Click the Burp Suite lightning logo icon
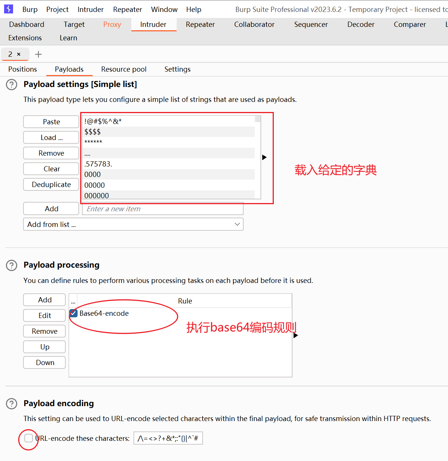Screen dimensions: 448x461 click(8, 9)
